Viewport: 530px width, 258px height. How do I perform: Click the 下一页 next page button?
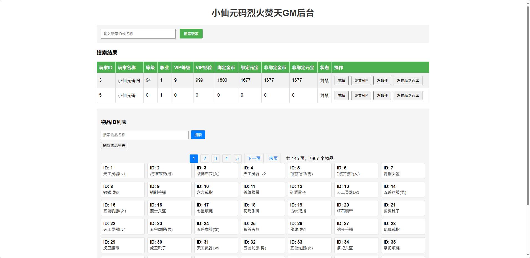tap(254, 158)
